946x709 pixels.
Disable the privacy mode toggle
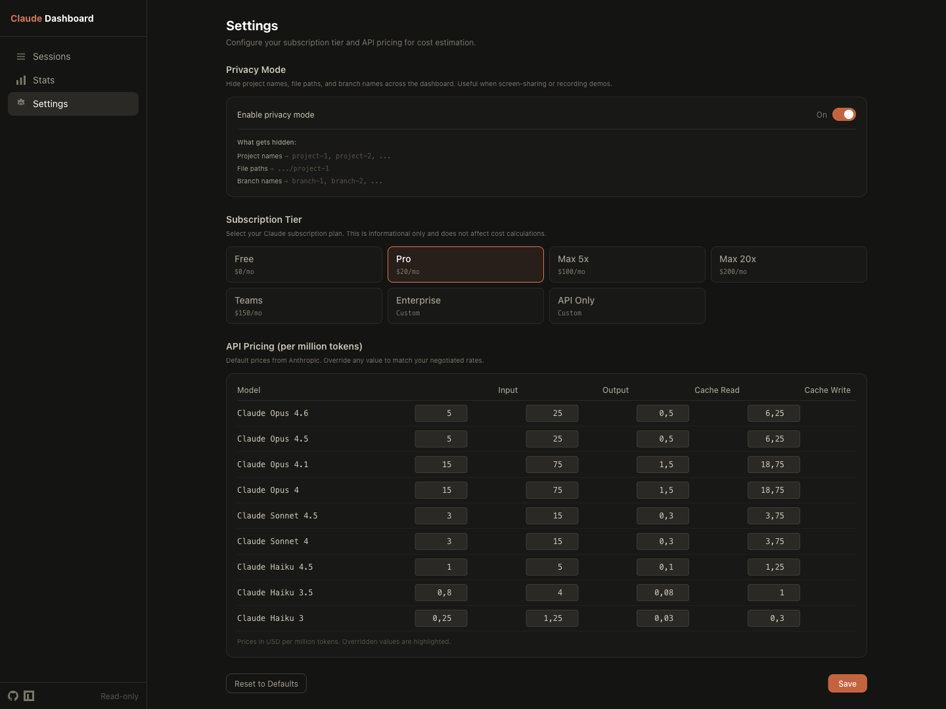click(845, 114)
